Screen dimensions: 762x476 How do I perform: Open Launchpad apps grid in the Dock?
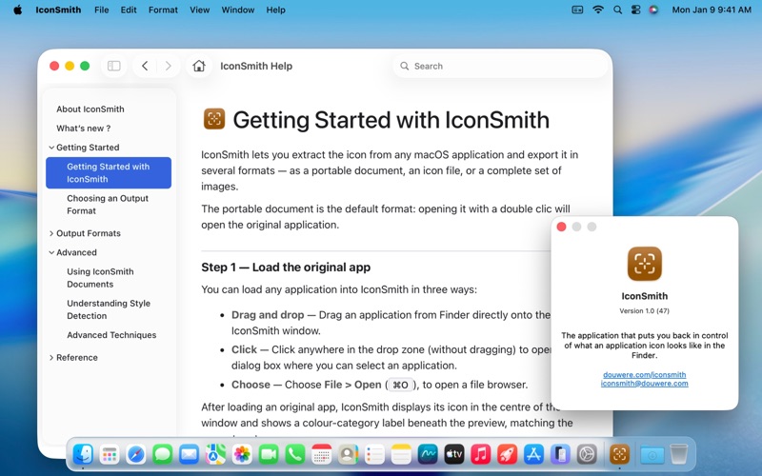[x=110, y=455]
